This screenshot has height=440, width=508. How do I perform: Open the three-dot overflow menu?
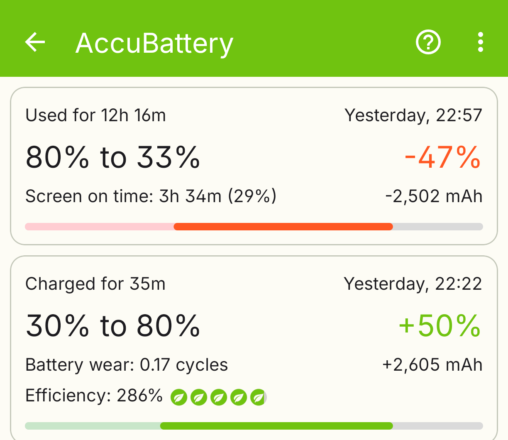[480, 42]
